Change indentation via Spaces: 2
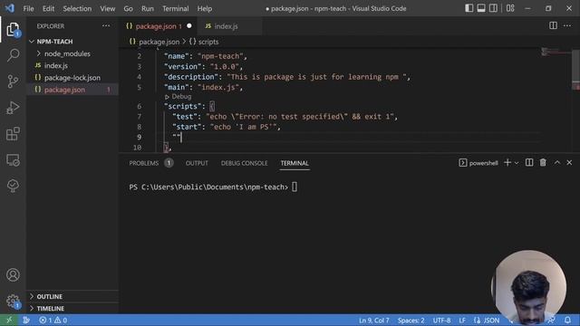Image resolution: width=580 pixels, height=326 pixels. pos(411,320)
